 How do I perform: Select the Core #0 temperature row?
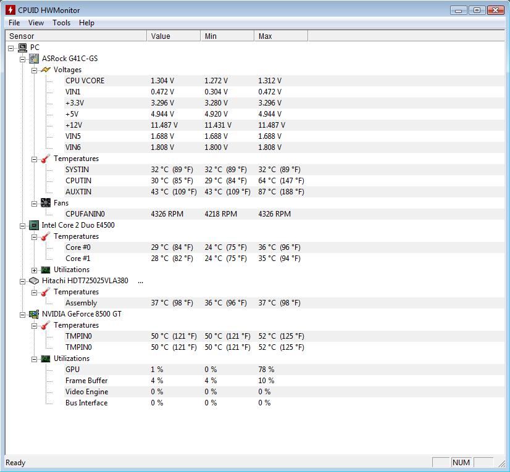point(285,247)
